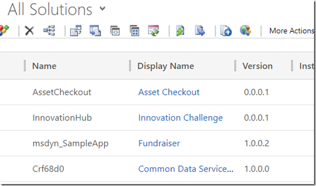
Task: Click the New solution icon with green plus
Action: (x=4, y=30)
